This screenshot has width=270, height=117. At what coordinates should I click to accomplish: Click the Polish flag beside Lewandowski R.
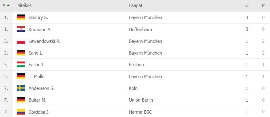[x=21, y=41]
